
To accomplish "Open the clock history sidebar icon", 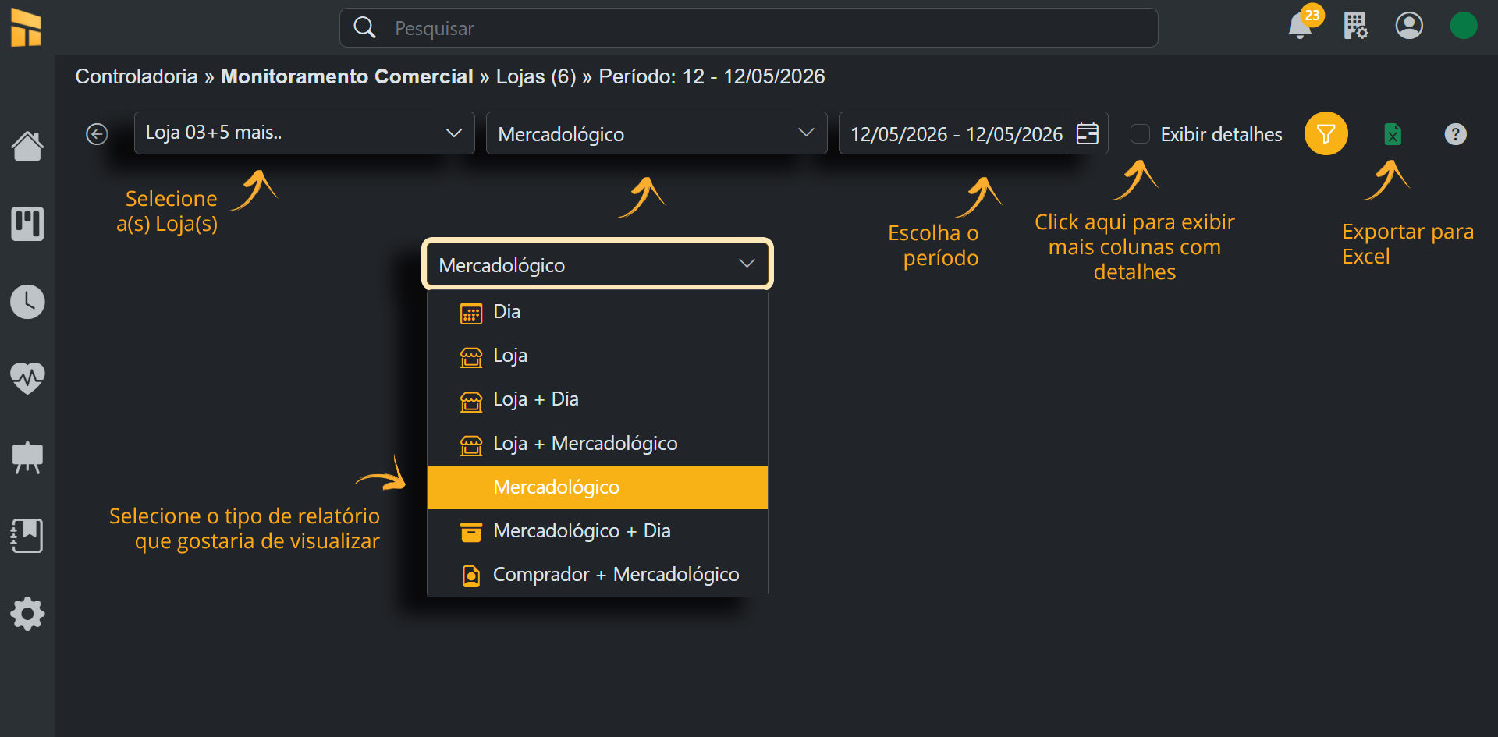I will [27, 302].
